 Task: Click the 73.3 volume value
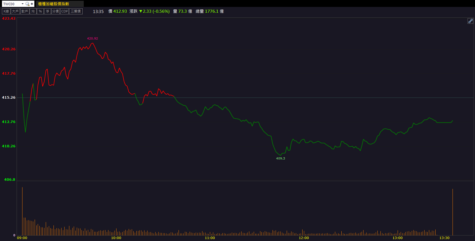182,11
